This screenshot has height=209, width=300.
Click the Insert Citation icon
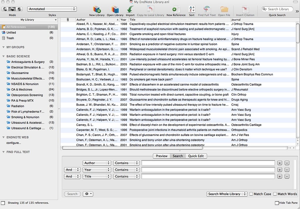tap(245, 9)
